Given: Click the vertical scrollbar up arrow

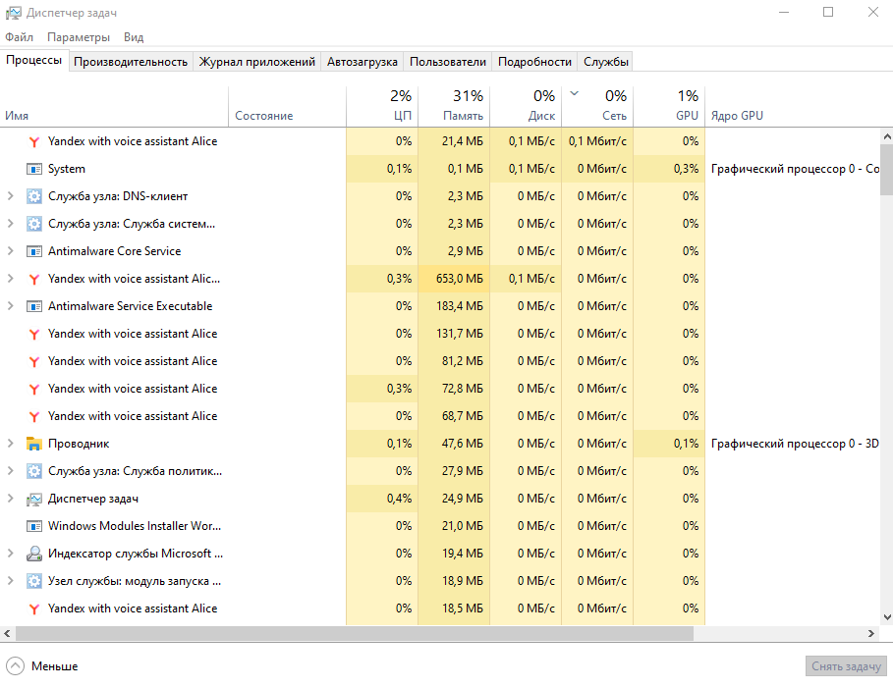Looking at the screenshot, I should tap(887, 136).
